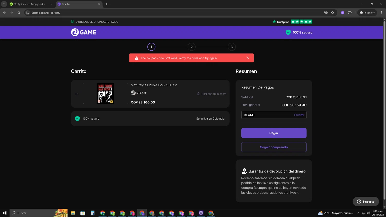Screen dimensions: 386x217
Task: Click the Steam platform logo
Action: pos(139,93)
